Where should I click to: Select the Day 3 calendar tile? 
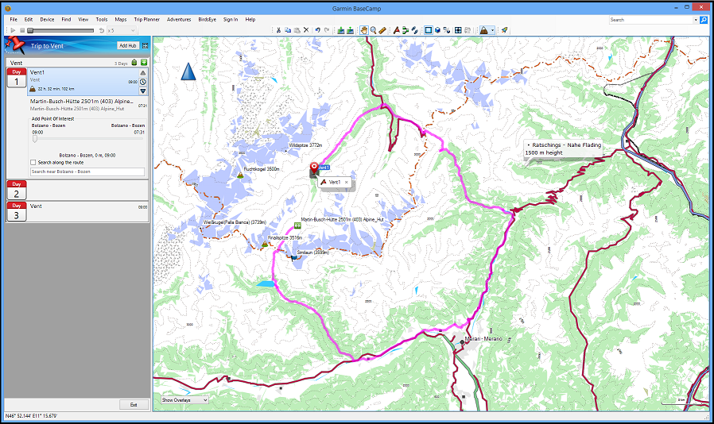click(17, 211)
